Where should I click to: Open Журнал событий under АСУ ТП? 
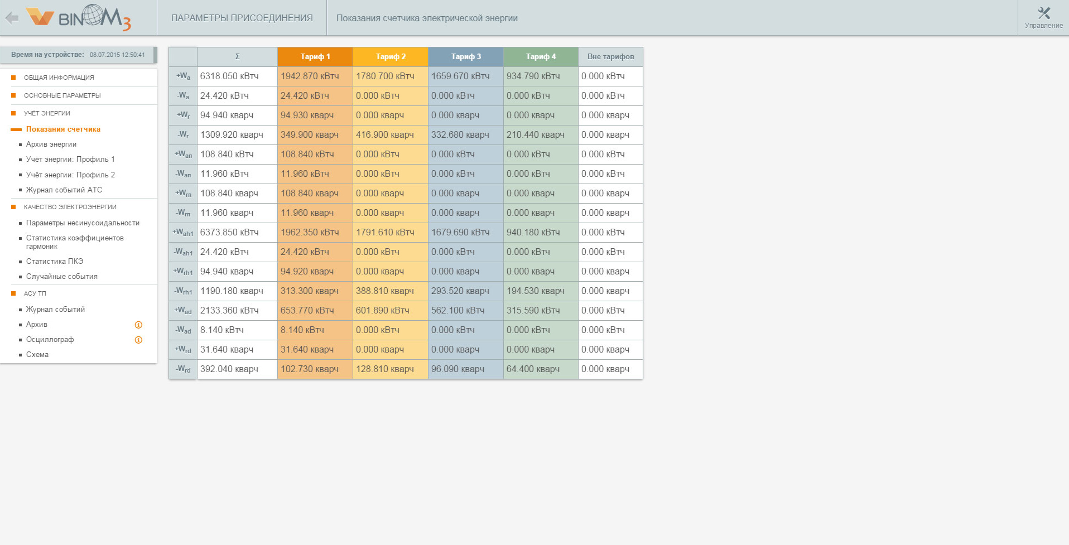55,309
